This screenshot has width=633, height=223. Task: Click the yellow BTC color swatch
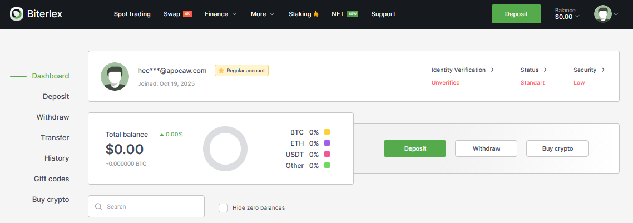click(327, 132)
